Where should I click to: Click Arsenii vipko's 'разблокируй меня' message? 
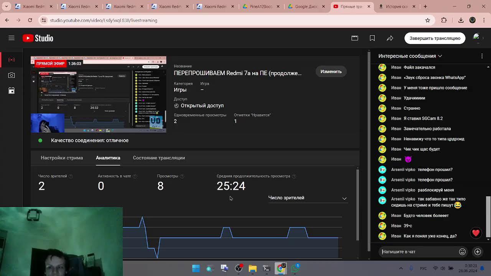coord(436,190)
